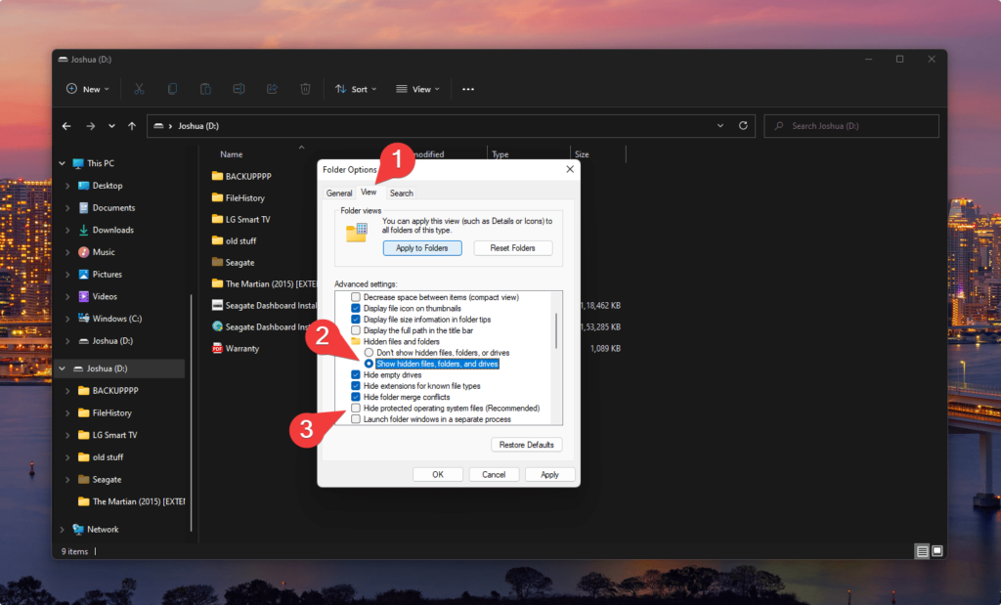Open the Sort dropdown in toolbar
1001x605 pixels.
356,89
